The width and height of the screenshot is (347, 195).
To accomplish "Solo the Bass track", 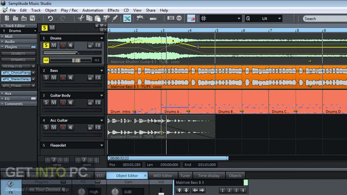I will [46, 78].
